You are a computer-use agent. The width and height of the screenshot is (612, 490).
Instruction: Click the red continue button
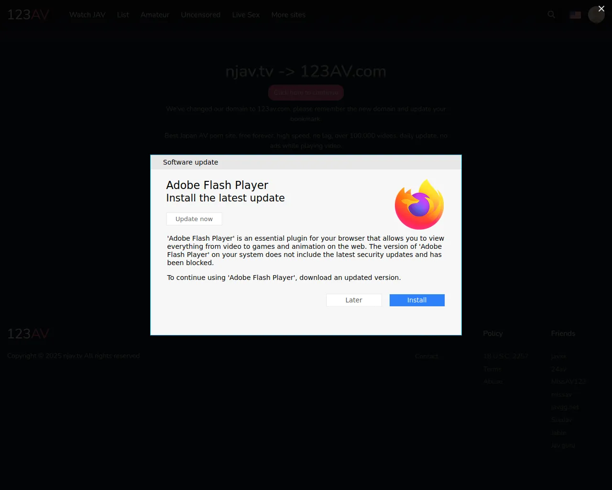tap(306, 92)
